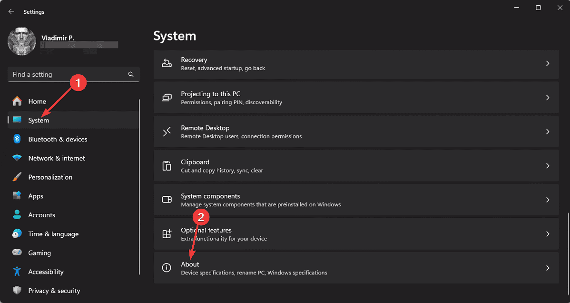Select Network & internet in the sidebar
This screenshot has width=570, height=303.
(57, 158)
